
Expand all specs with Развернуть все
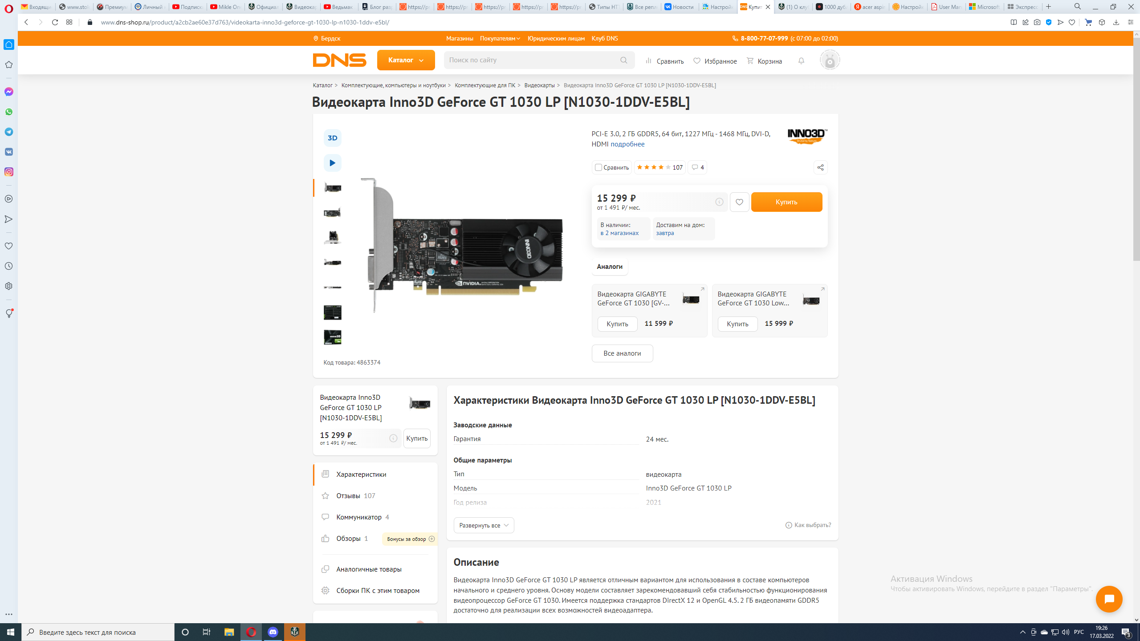coord(484,525)
